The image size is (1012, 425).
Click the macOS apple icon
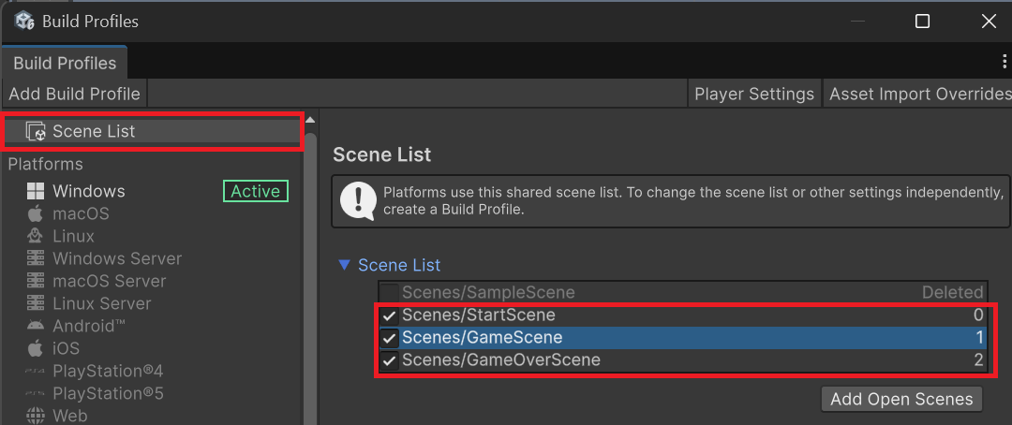(35, 213)
